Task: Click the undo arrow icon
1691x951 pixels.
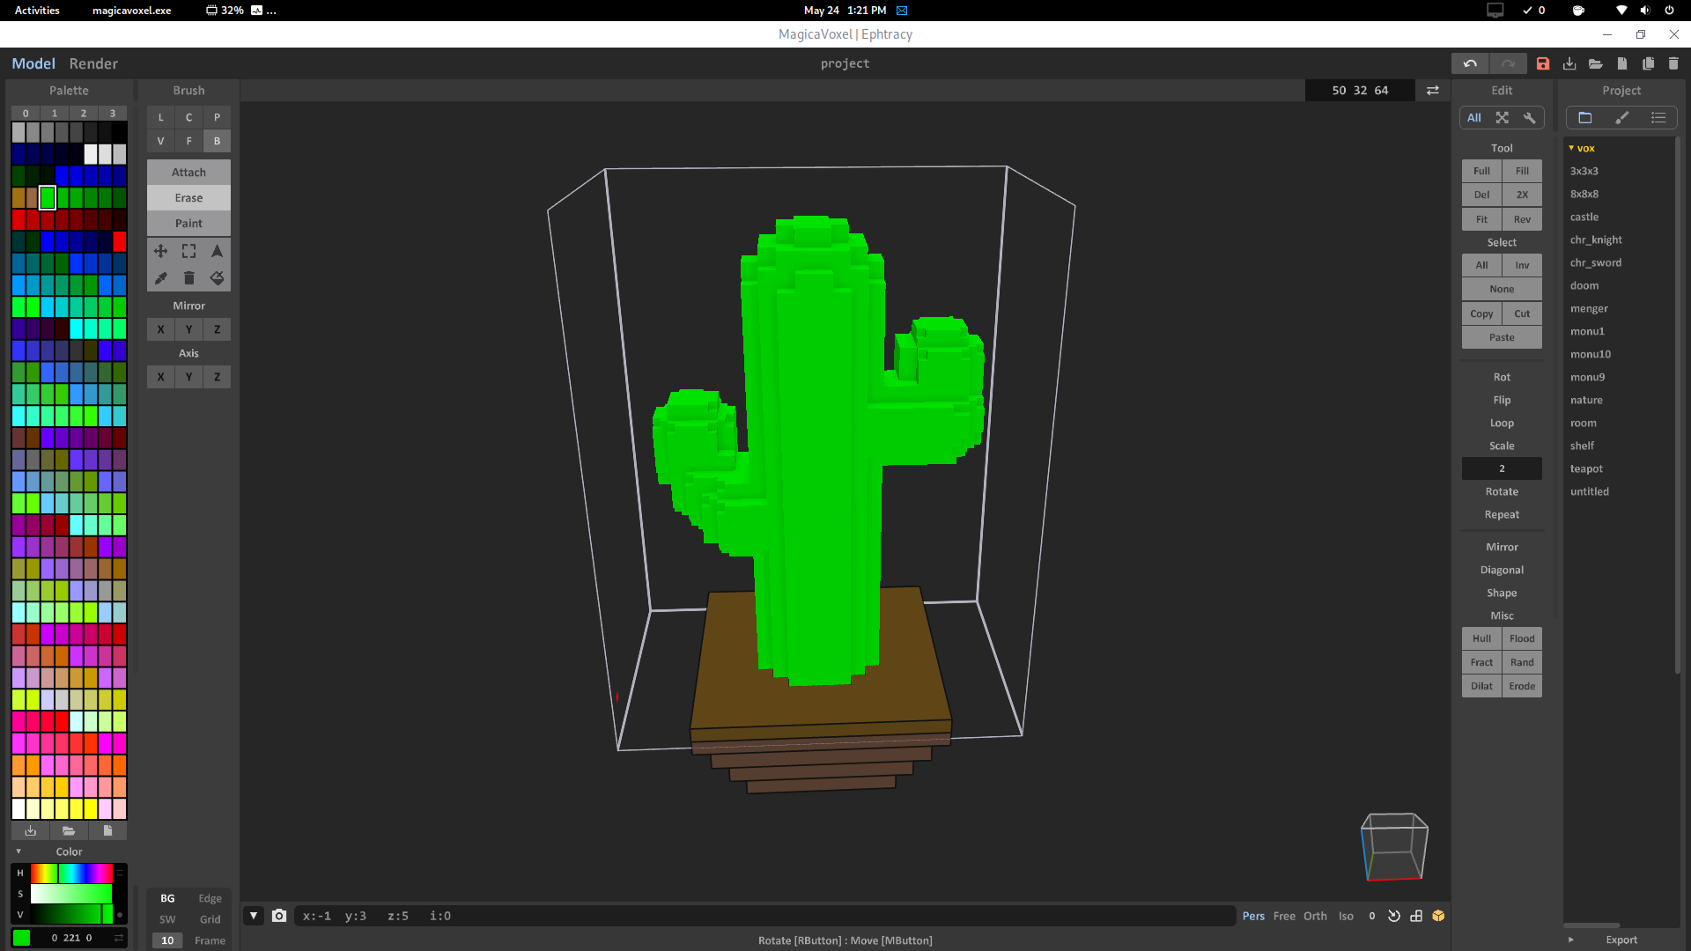Action: tap(1470, 63)
